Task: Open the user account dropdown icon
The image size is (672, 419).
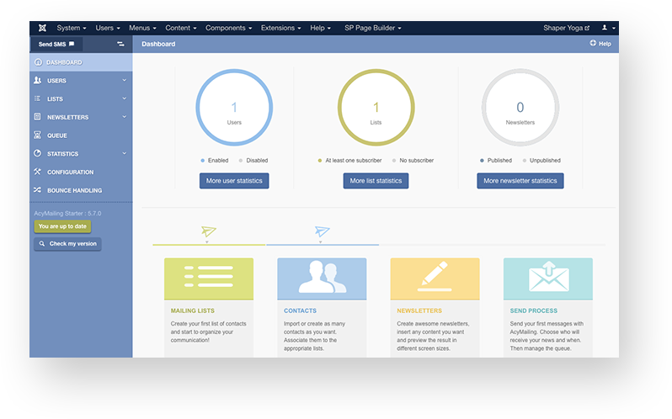Action: coord(608,28)
